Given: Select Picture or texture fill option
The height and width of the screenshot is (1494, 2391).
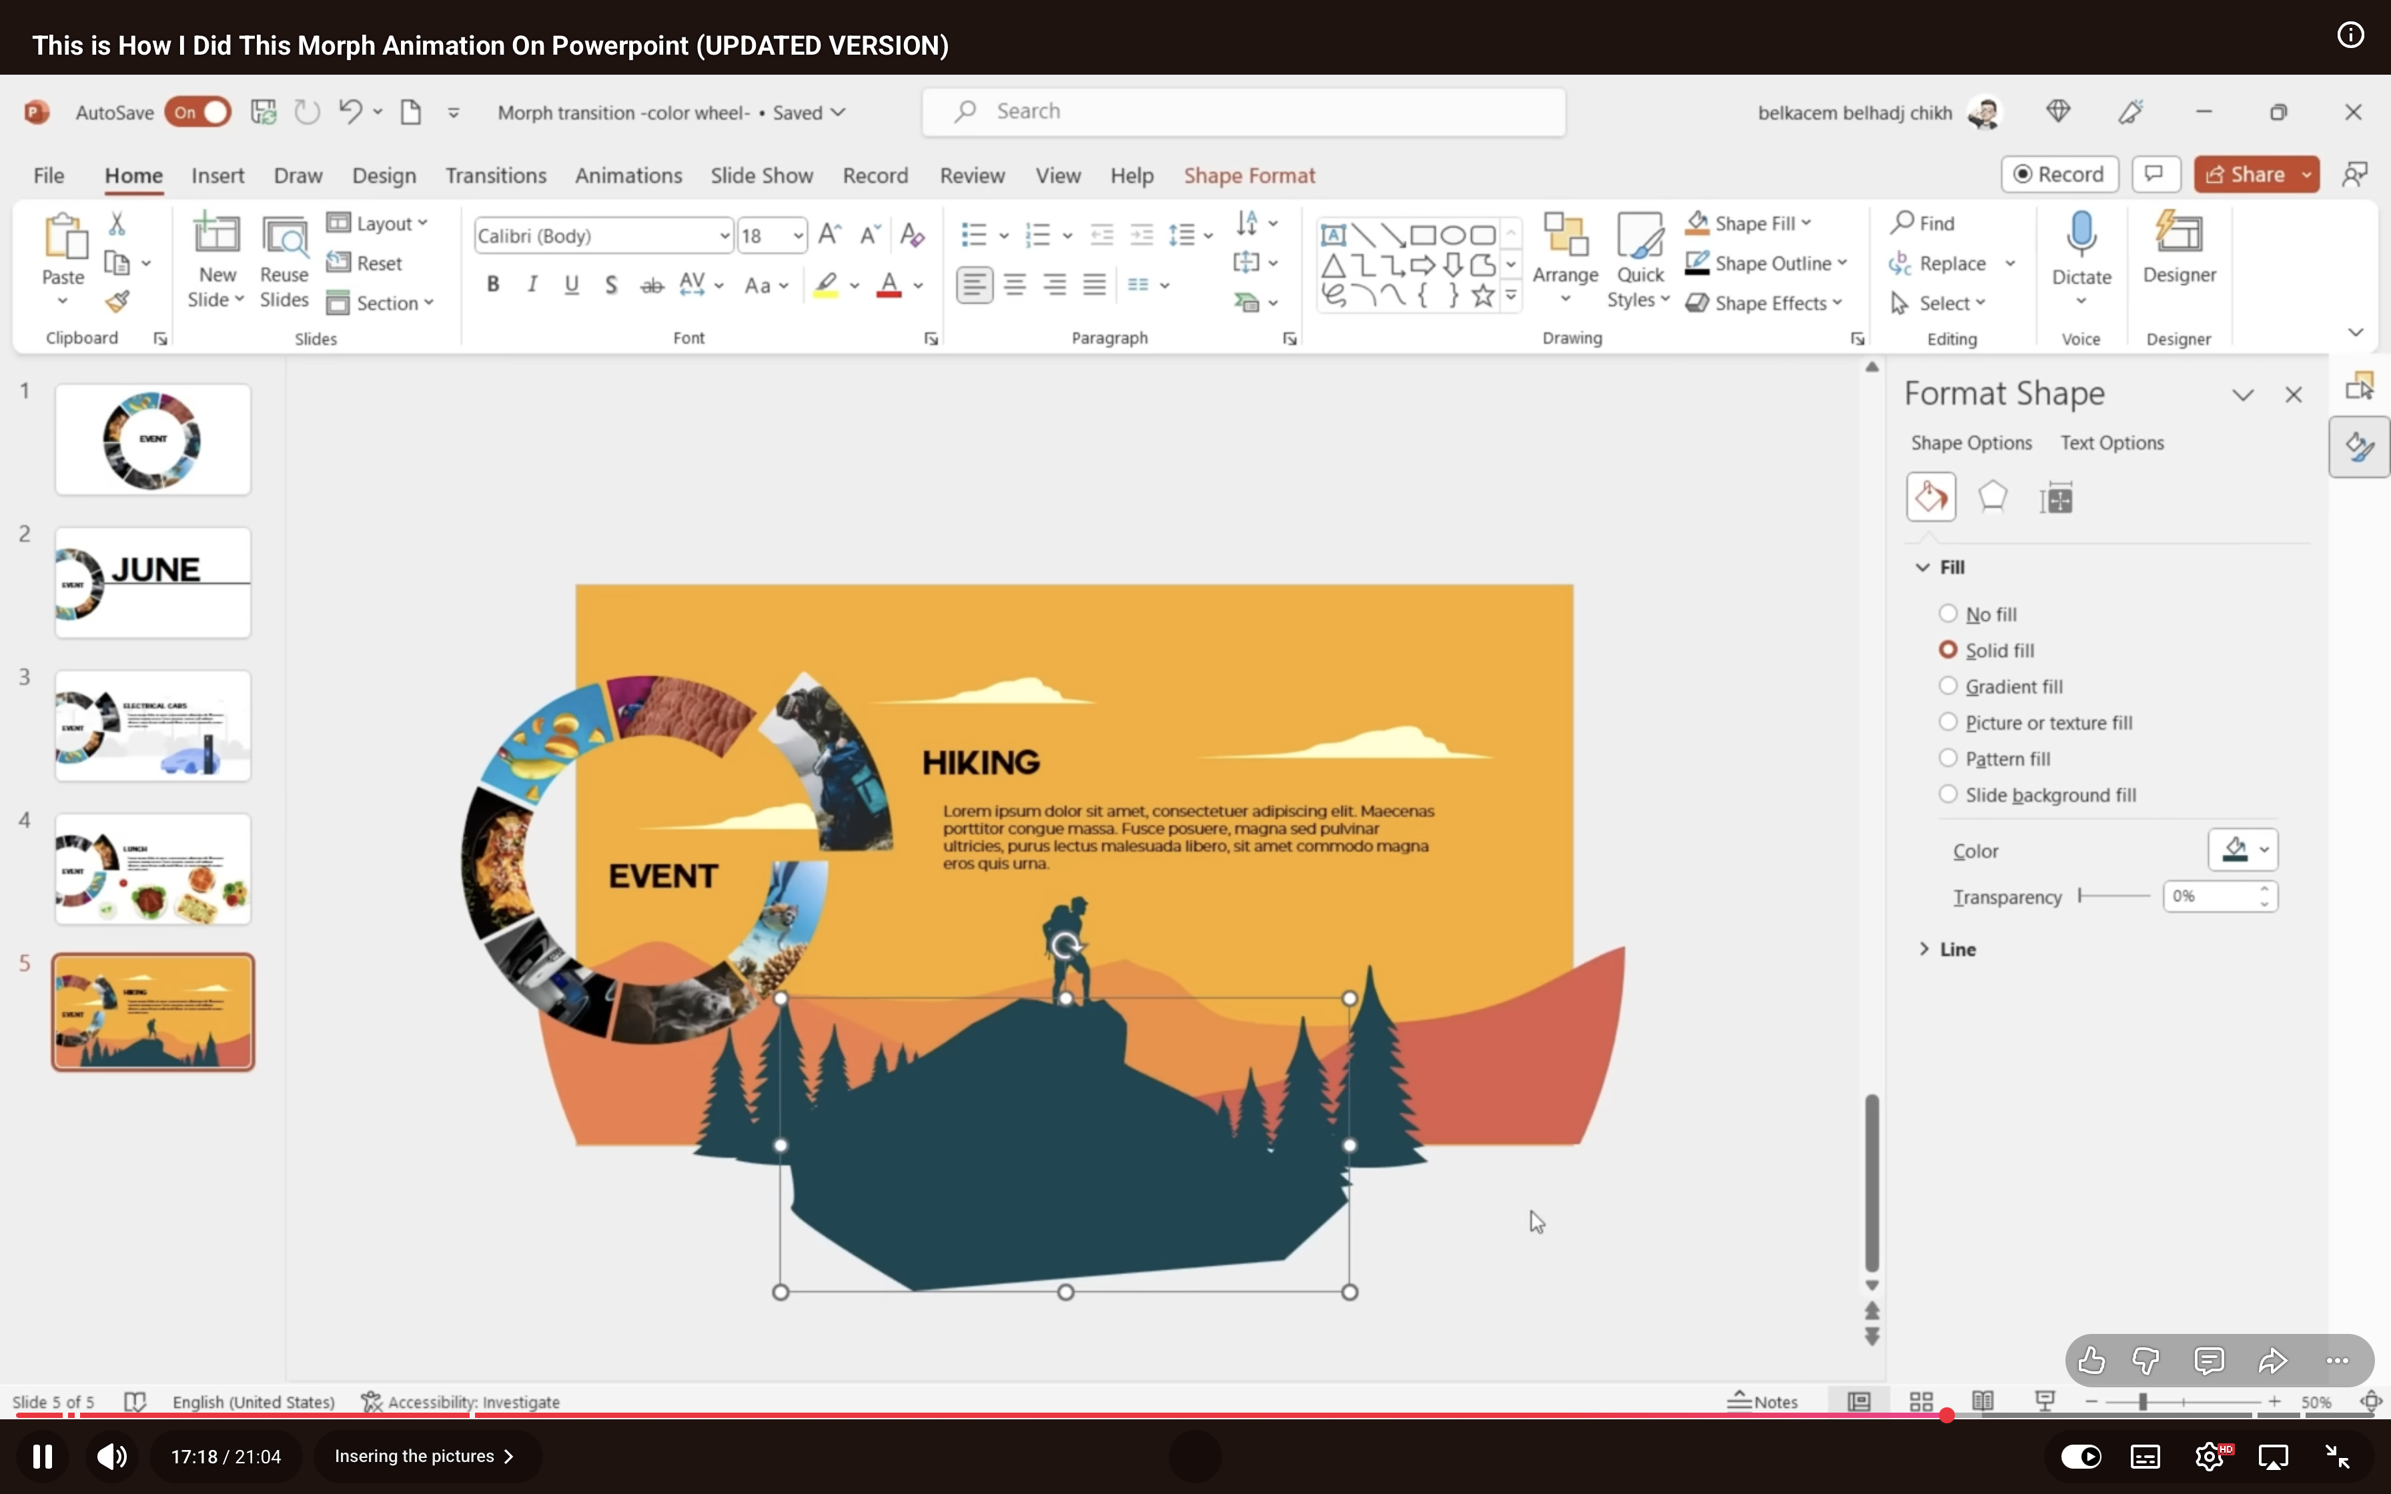Looking at the screenshot, I should (1947, 722).
